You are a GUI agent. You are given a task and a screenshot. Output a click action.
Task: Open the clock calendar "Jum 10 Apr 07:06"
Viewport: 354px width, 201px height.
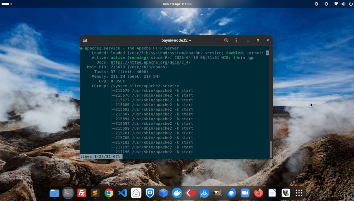tap(177, 4)
